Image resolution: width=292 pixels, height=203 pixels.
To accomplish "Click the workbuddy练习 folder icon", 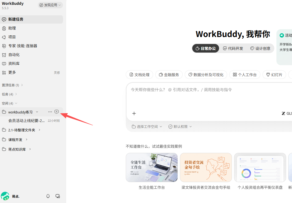I will coord(4,112).
